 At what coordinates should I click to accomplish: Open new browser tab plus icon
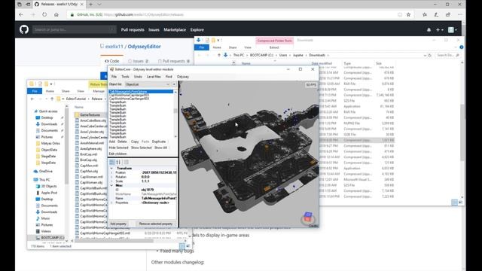tap(90, 5)
